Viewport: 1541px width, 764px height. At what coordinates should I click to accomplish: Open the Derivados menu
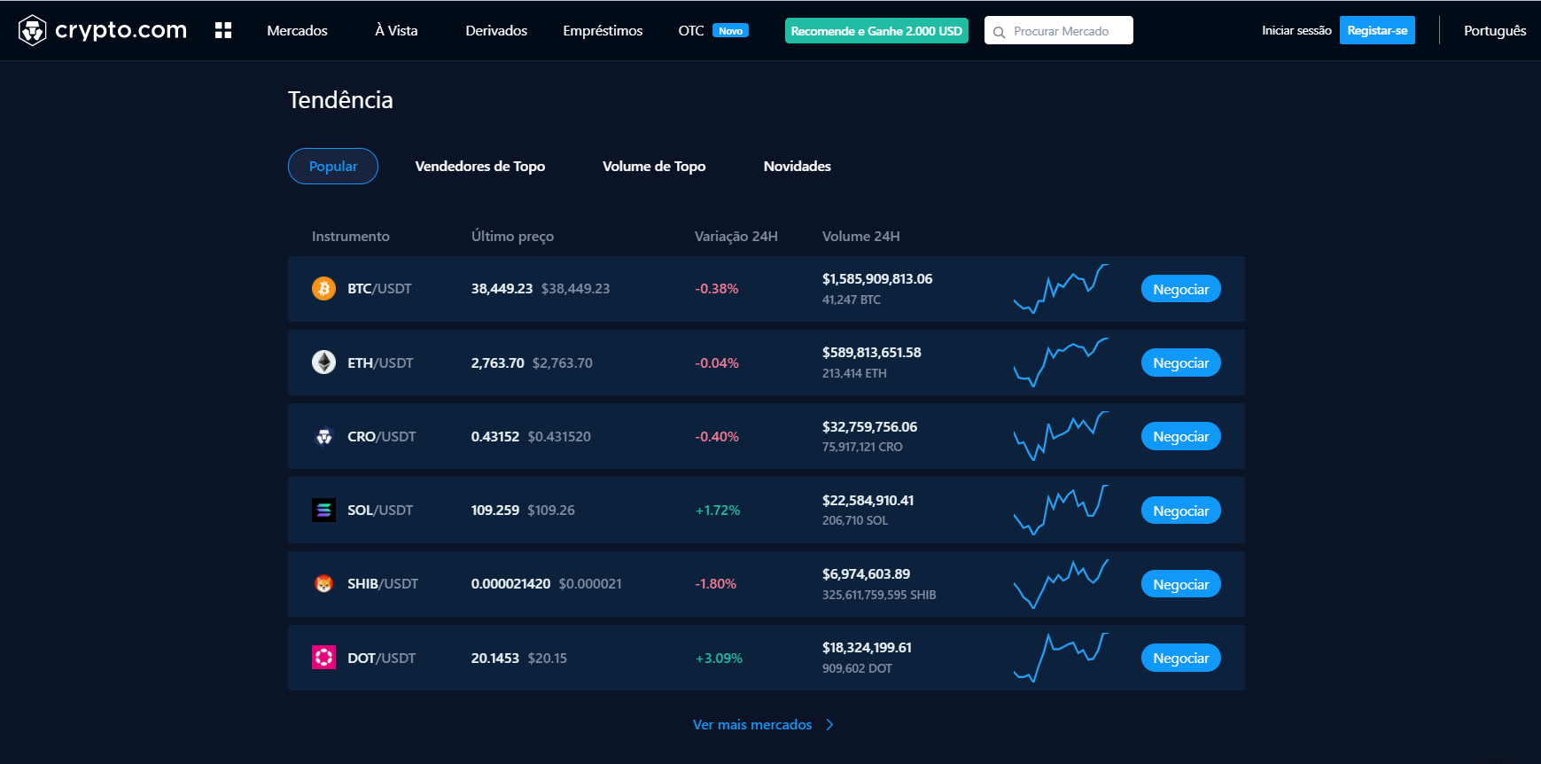tap(496, 31)
